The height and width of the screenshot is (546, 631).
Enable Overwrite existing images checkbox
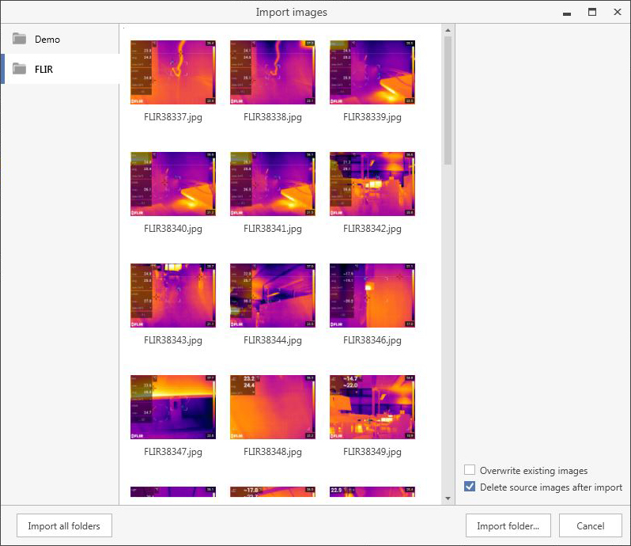(x=470, y=471)
